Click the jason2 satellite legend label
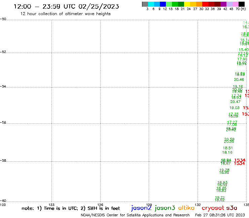The image size is (249, 218). click(141, 208)
